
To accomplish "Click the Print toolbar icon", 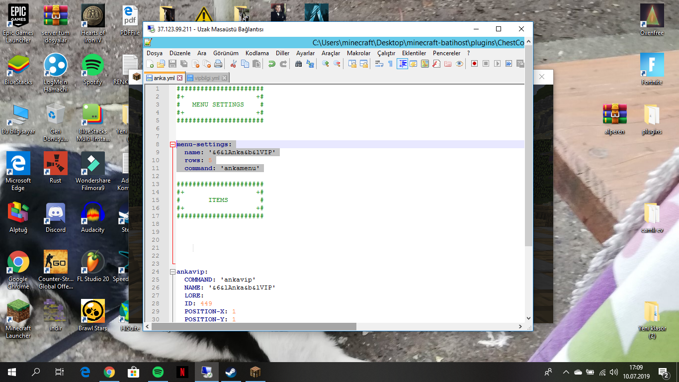I will pyautogui.click(x=218, y=64).
